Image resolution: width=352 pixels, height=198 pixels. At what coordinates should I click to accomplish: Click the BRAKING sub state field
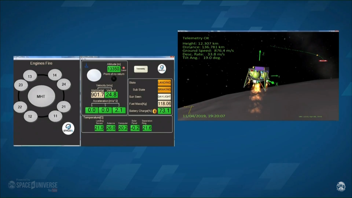click(x=164, y=89)
